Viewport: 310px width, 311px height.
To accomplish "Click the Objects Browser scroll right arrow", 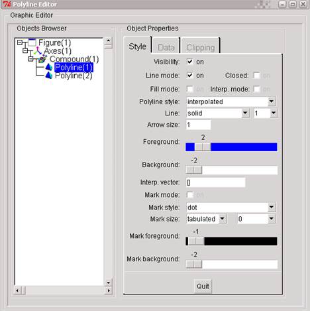I will (109, 290).
